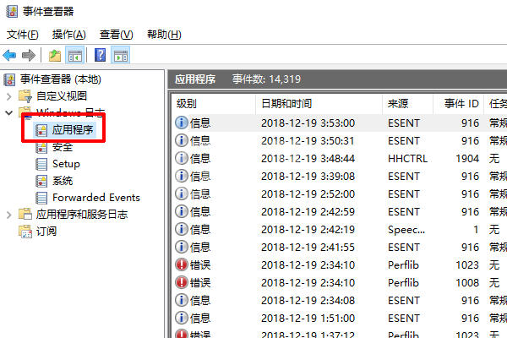Click the 安全 log icon in tree
Viewport: 507px width, 338px height.
(41, 147)
